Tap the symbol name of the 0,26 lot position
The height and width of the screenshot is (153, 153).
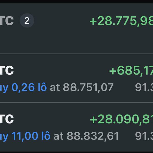point(7,71)
